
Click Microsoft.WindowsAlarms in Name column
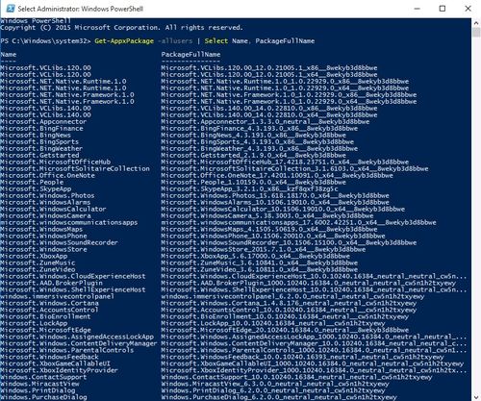click(45, 203)
